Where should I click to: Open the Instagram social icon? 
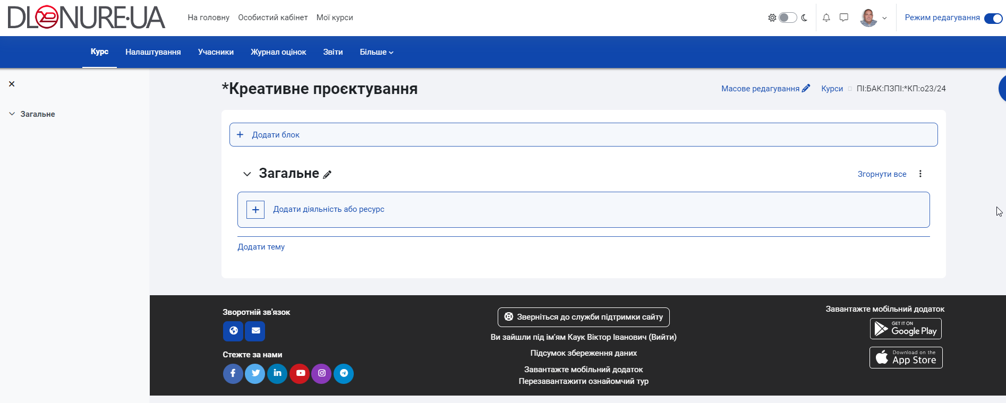click(321, 373)
